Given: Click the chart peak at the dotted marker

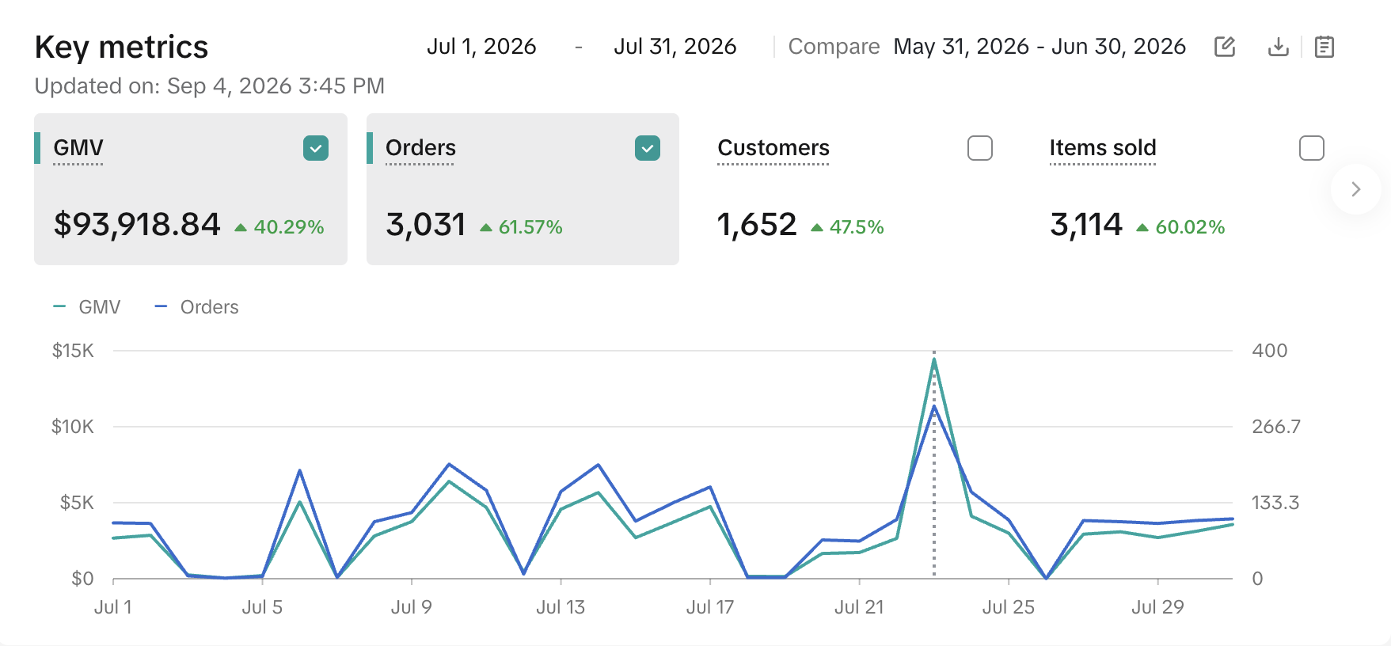Looking at the screenshot, I should tap(934, 360).
